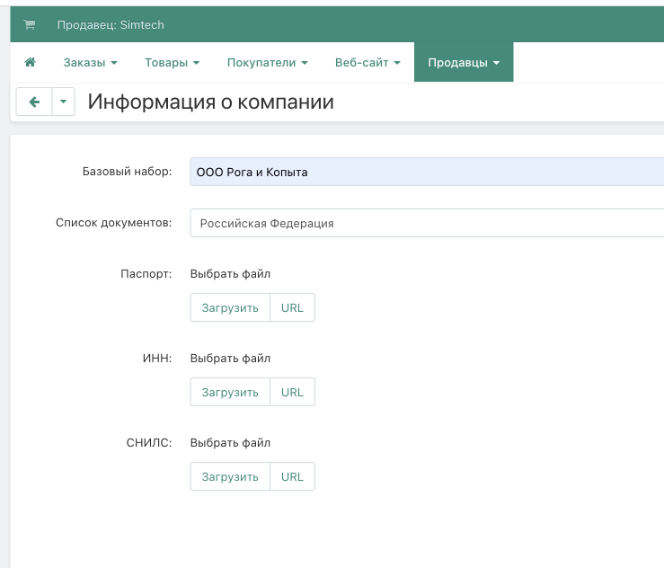Click the shopping cart icon
The image size is (664, 568).
click(x=30, y=25)
